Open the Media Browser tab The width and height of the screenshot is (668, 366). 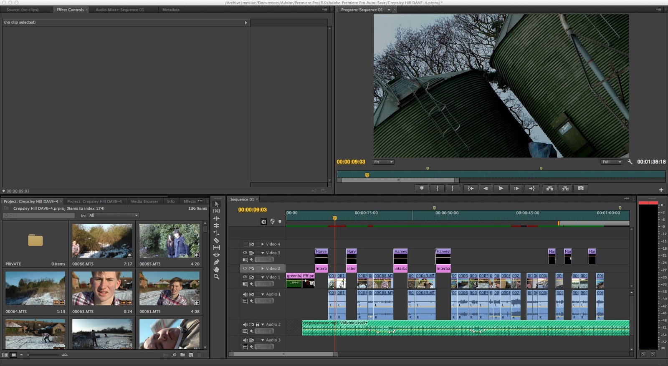coord(144,201)
